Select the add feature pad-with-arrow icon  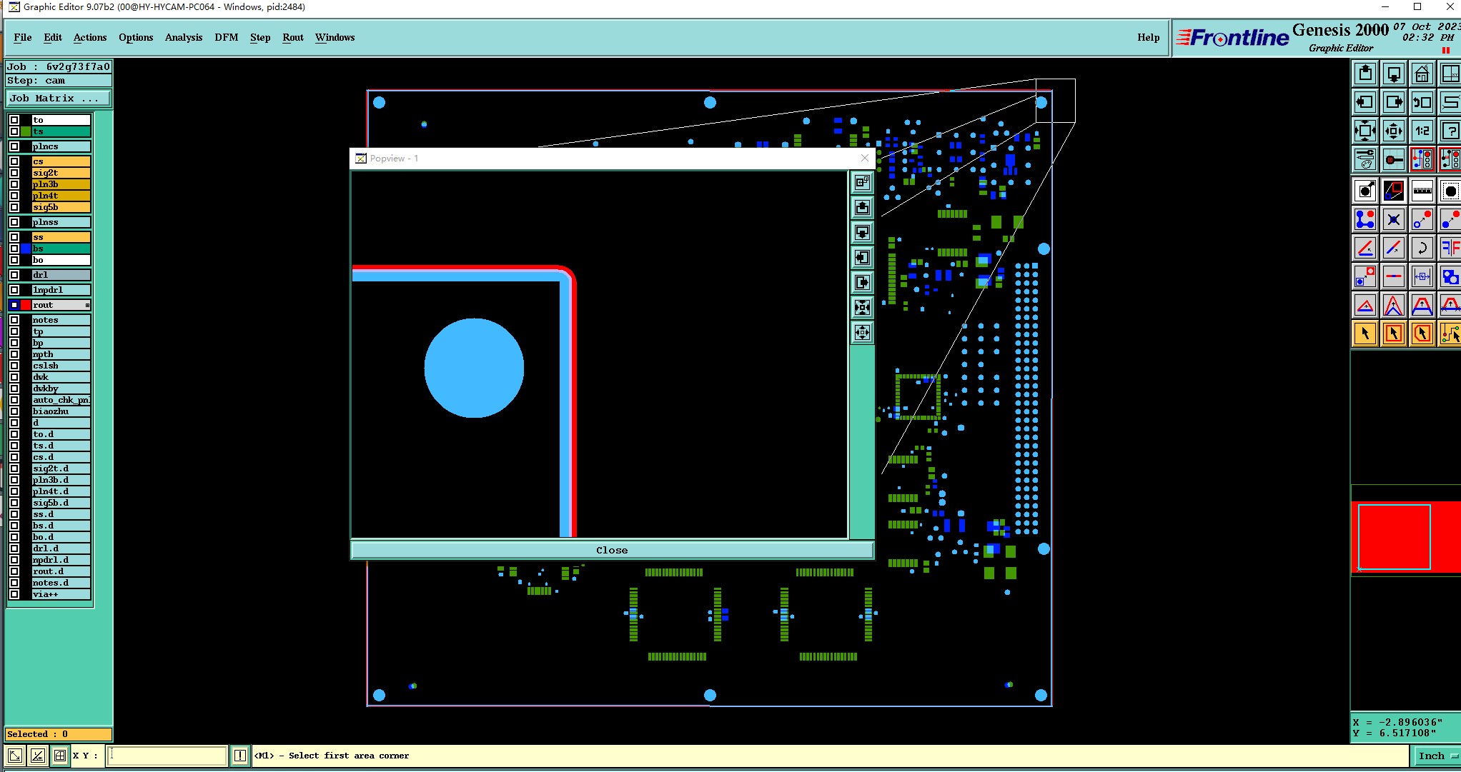point(1365,191)
